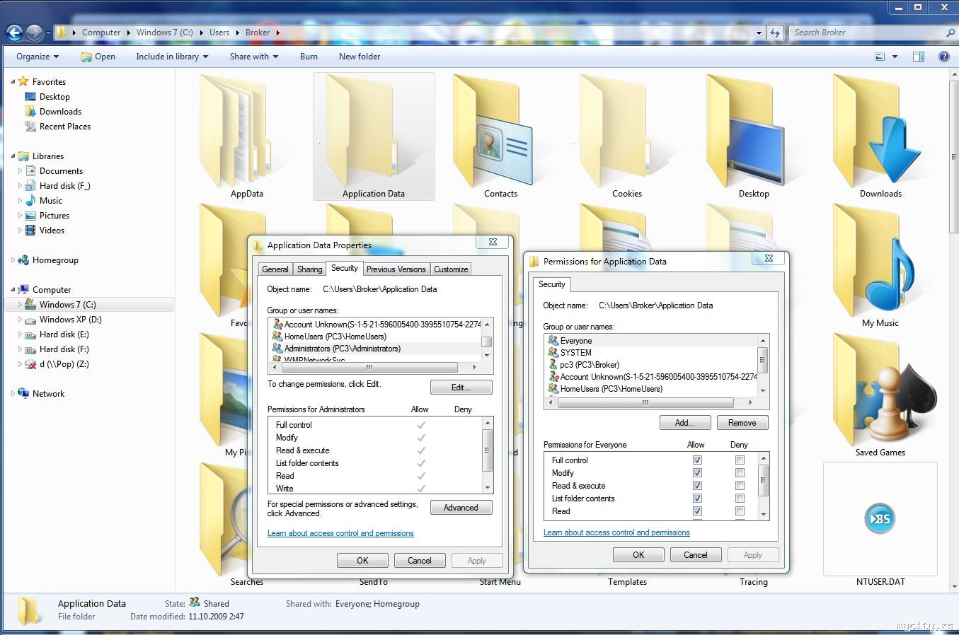Click New folder in the Explorer toolbar
Screen dimensions: 959x635
[360, 57]
